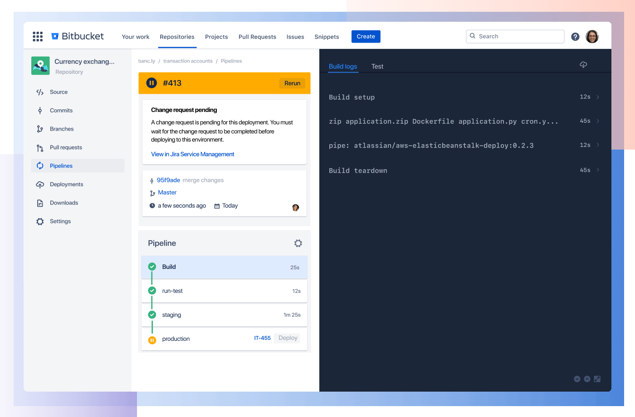
Task: Open the Pipelines section in the sidebar
Action: point(62,165)
